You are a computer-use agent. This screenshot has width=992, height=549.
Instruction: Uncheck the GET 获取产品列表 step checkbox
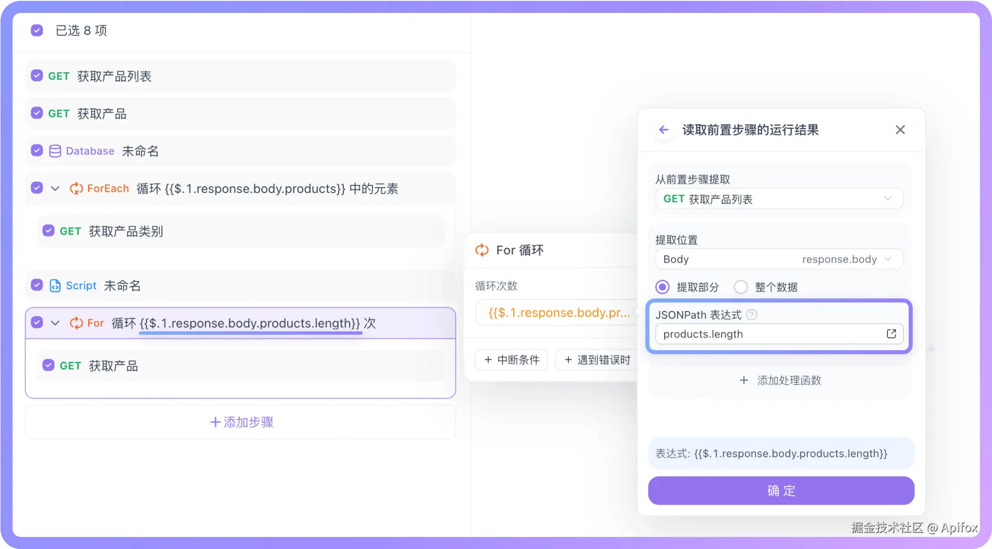point(37,75)
